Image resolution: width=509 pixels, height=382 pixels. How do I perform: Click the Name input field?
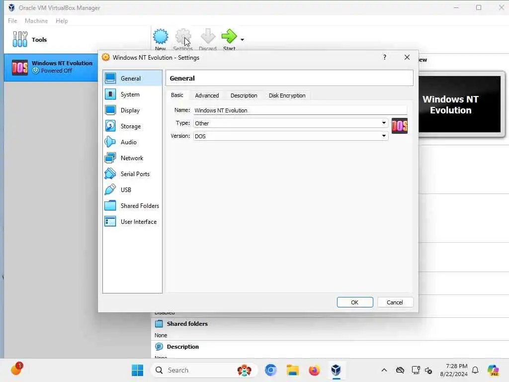point(300,110)
